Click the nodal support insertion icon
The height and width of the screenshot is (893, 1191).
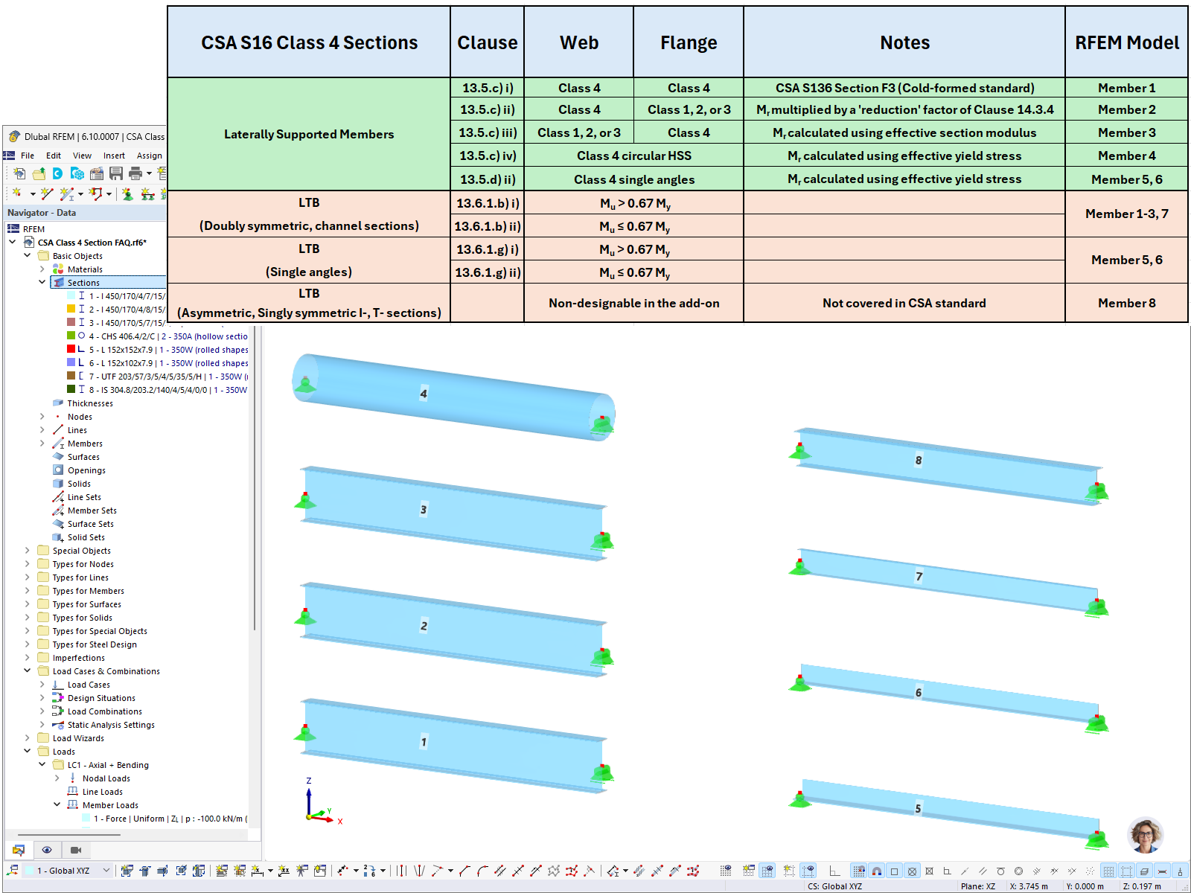coord(128,194)
